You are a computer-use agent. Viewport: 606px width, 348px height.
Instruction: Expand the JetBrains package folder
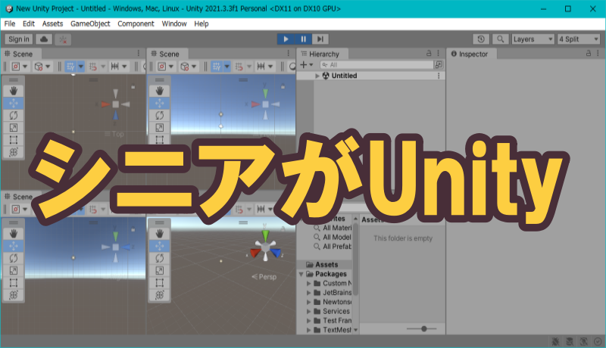tap(309, 293)
